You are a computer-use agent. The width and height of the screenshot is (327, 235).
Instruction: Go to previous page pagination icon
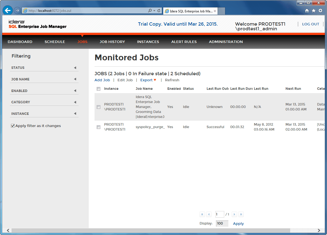[x=209, y=214]
